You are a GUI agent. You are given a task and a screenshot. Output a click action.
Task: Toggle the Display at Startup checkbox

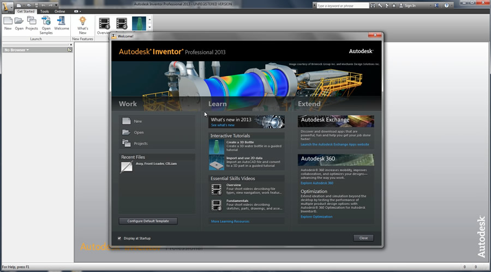(119, 238)
